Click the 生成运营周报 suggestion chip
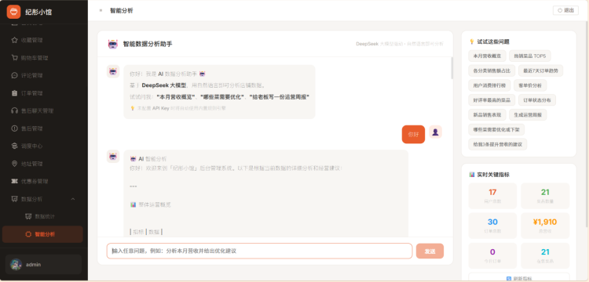 (528, 114)
